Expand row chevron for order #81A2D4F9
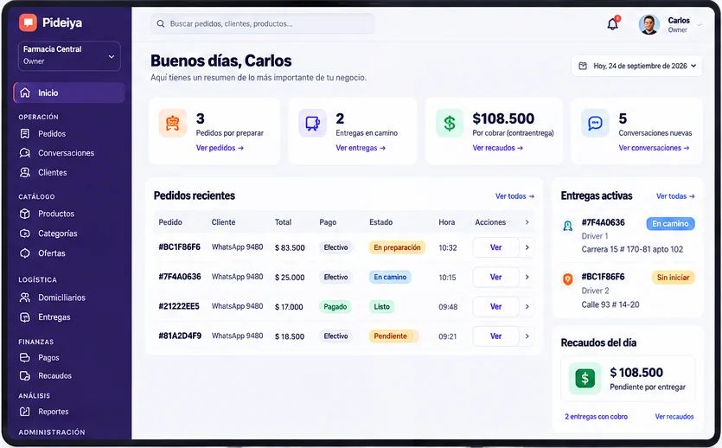This screenshot has height=448, width=722. coord(527,336)
